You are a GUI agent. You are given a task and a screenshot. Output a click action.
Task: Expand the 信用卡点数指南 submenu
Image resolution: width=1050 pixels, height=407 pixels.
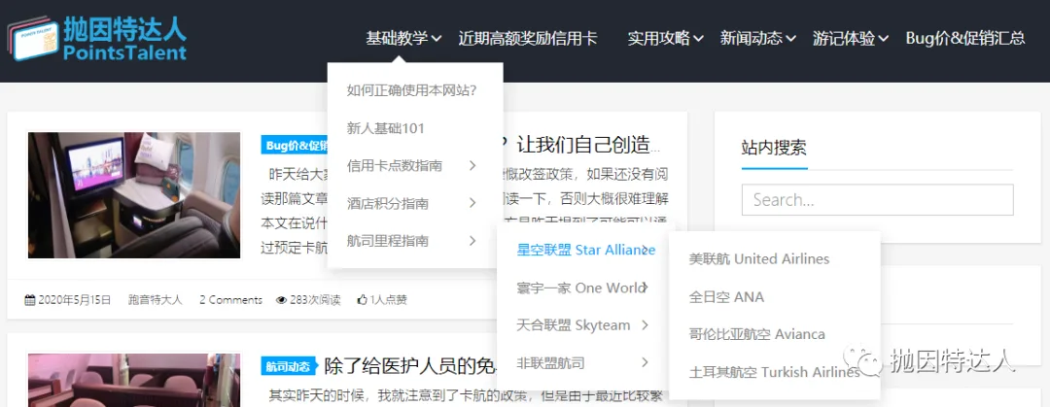click(414, 165)
